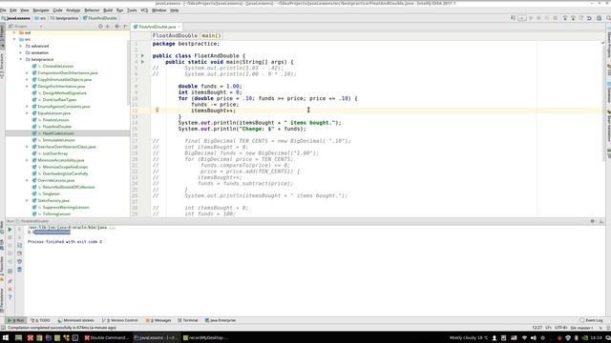The image size is (611, 343).
Task: Click the pin tab icon in Run panel
Action: pyautogui.click(x=10, y=281)
